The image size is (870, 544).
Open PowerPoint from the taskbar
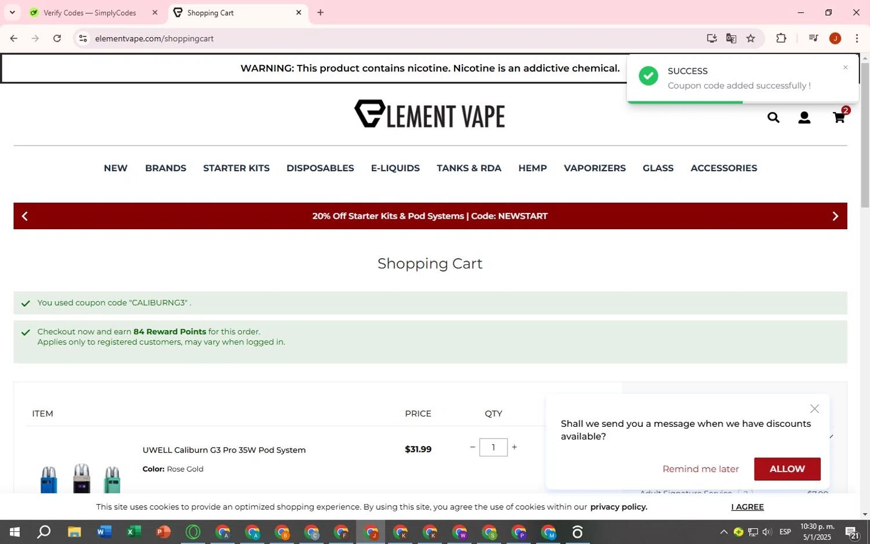[163, 532]
